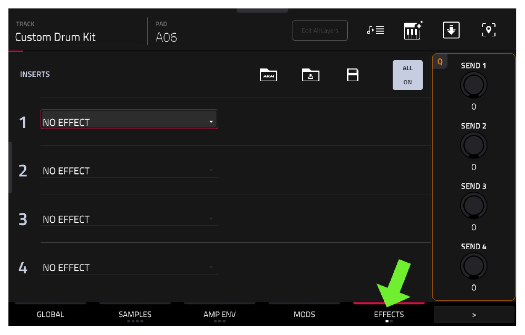The image size is (525, 335).
Task: Click the Edit All Layers button
Action: (x=320, y=31)
